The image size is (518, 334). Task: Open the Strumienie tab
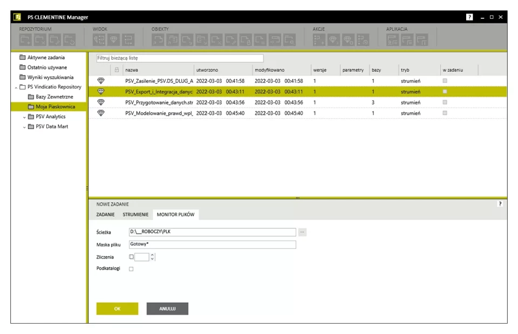point(135,215)
